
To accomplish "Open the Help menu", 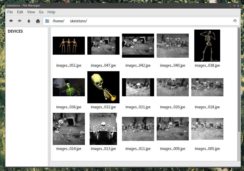I will pos(51,12).
